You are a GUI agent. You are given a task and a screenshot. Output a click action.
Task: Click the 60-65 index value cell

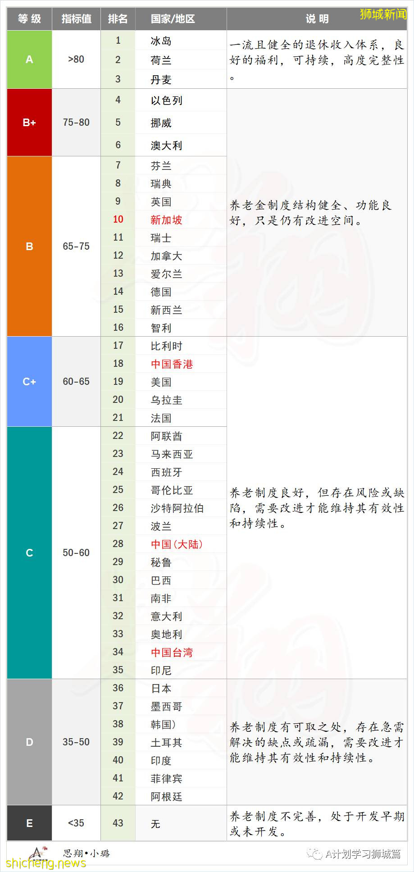click(76, 382)
